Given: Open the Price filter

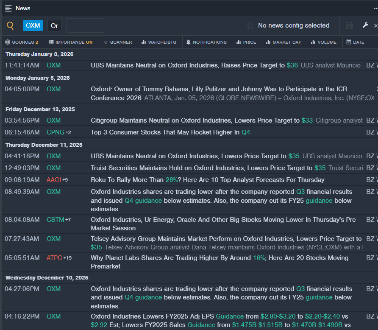Looking at the screenshot, I should (246, 42).
